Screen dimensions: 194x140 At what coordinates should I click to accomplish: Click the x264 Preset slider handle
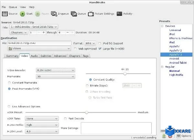pos(87,113)
